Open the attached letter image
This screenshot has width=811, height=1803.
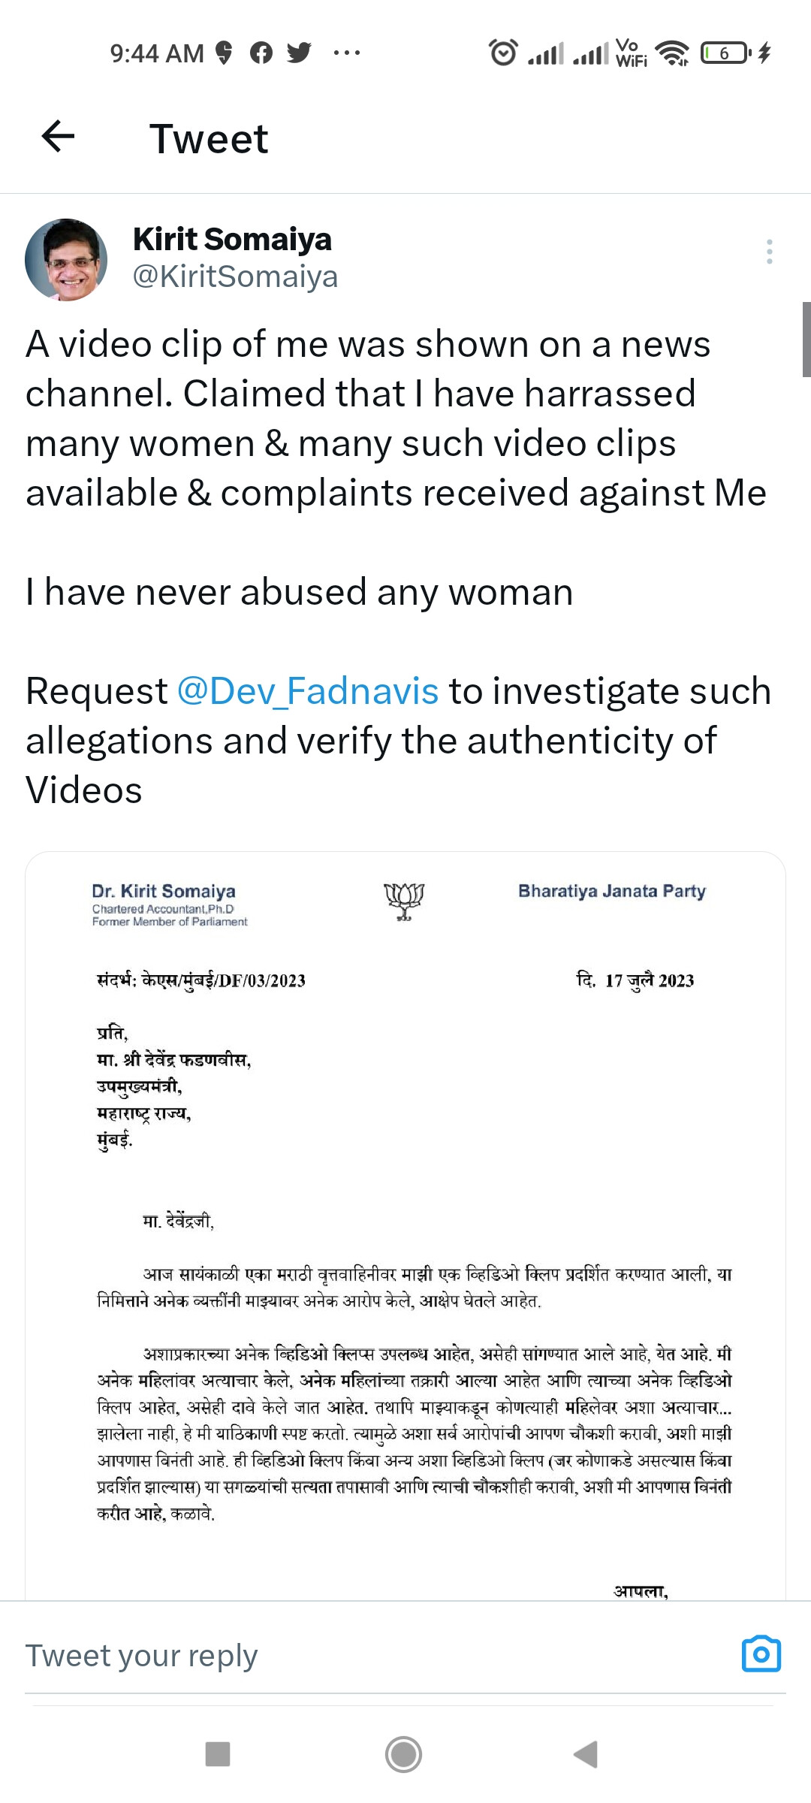pyautogui.click(x=405, y=1225)
